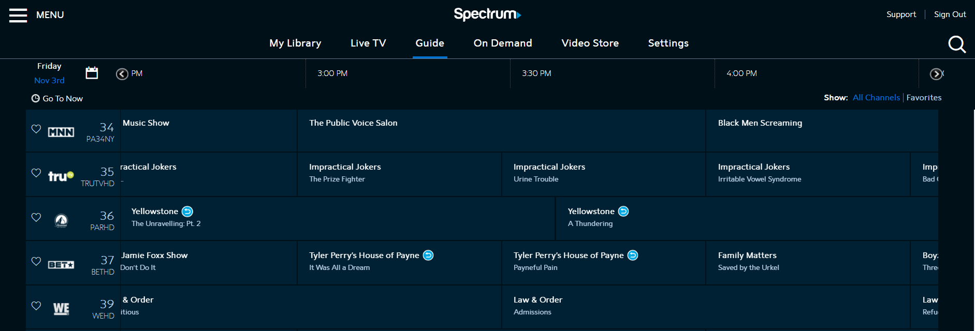975x331 pixels.
Task: Click the 4:00 PM time header
Action: pyautogui.click(x=741, y=73)
